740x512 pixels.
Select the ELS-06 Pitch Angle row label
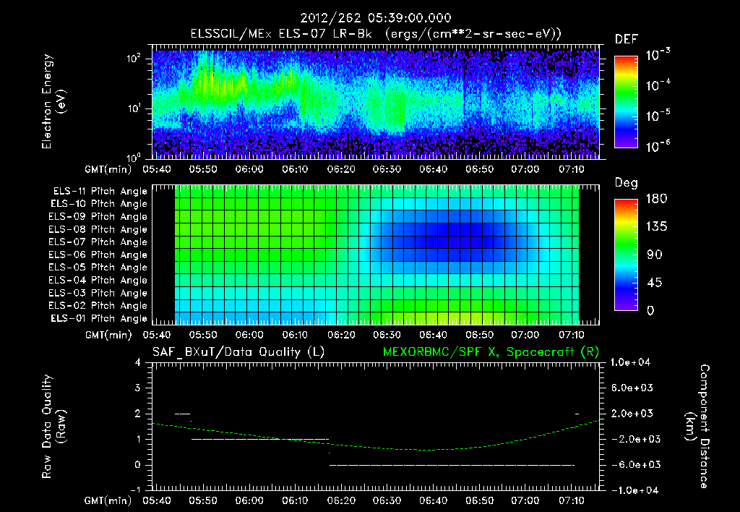tap(98, 255)
